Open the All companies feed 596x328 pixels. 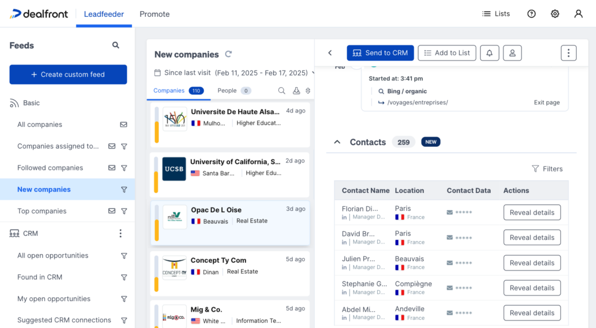40,125
